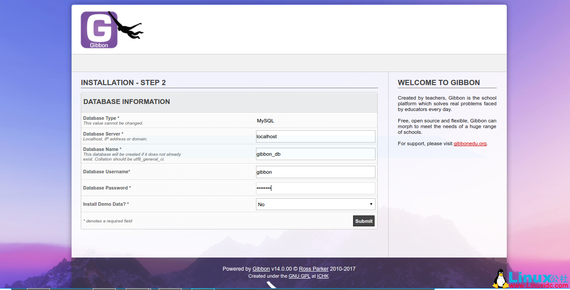Click the dropdown arrow next to No
Viewport: 570px width, 290px height.
372,204
